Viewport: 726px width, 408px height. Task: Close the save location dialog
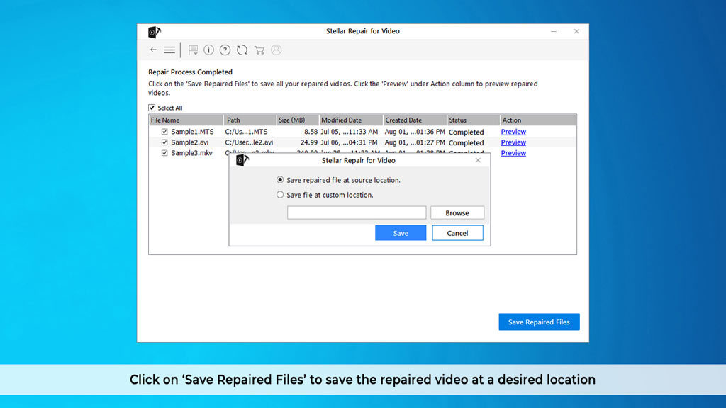(x=478, y=160)
